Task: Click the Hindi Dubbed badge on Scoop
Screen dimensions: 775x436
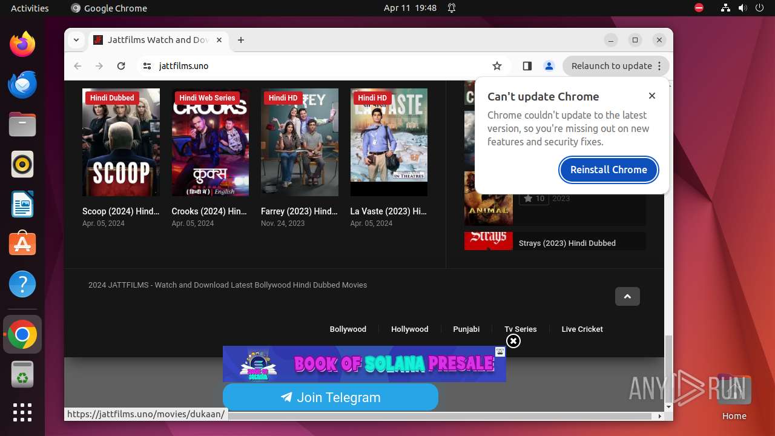Action: point(112,97)
